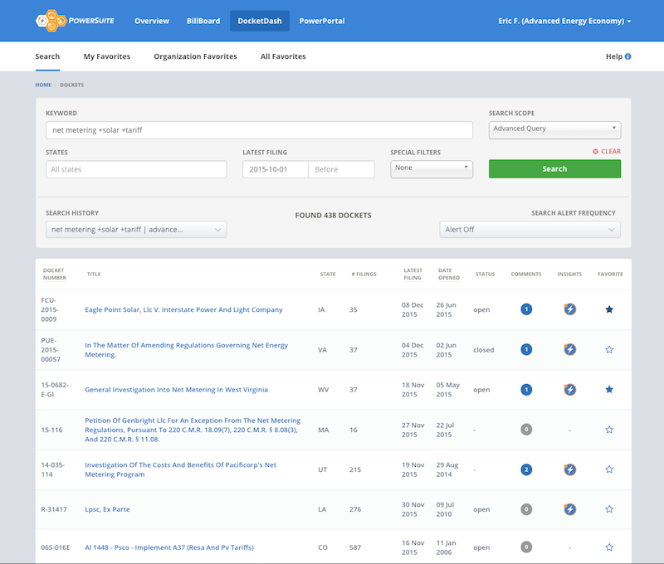Unfavorite the 15-0682-E-GI docket
Screen dimensions: 664x564
tap(609, 389)
